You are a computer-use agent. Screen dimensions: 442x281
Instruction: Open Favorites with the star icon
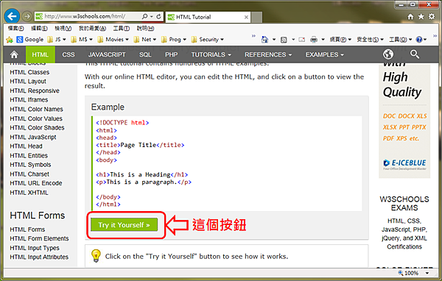421,17
